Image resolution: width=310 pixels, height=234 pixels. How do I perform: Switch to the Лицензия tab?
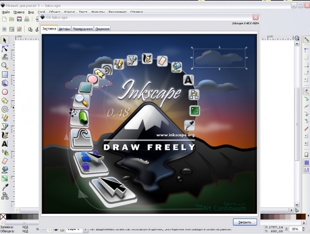point(102,29)
